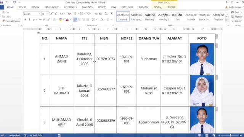
Task: Click the Format Painter tool
Action: [x=11, y=21]
